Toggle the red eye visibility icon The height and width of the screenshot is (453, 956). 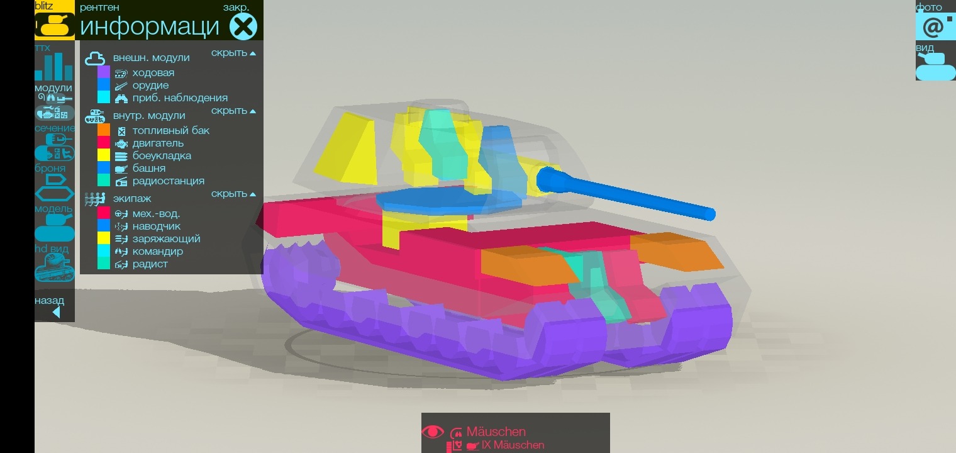point(433,432)
